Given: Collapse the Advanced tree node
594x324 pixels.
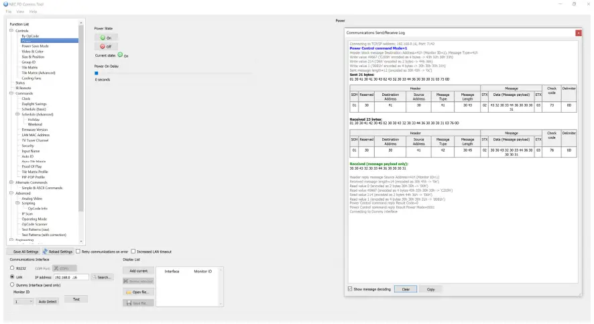Looking at the screenshot, I should pyautogui.click(x=11, y=193).
